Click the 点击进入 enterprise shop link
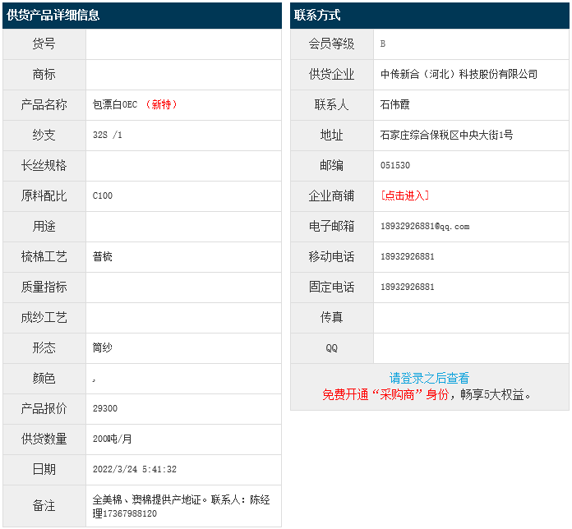572x529 pixels. (x=404, y=195)
